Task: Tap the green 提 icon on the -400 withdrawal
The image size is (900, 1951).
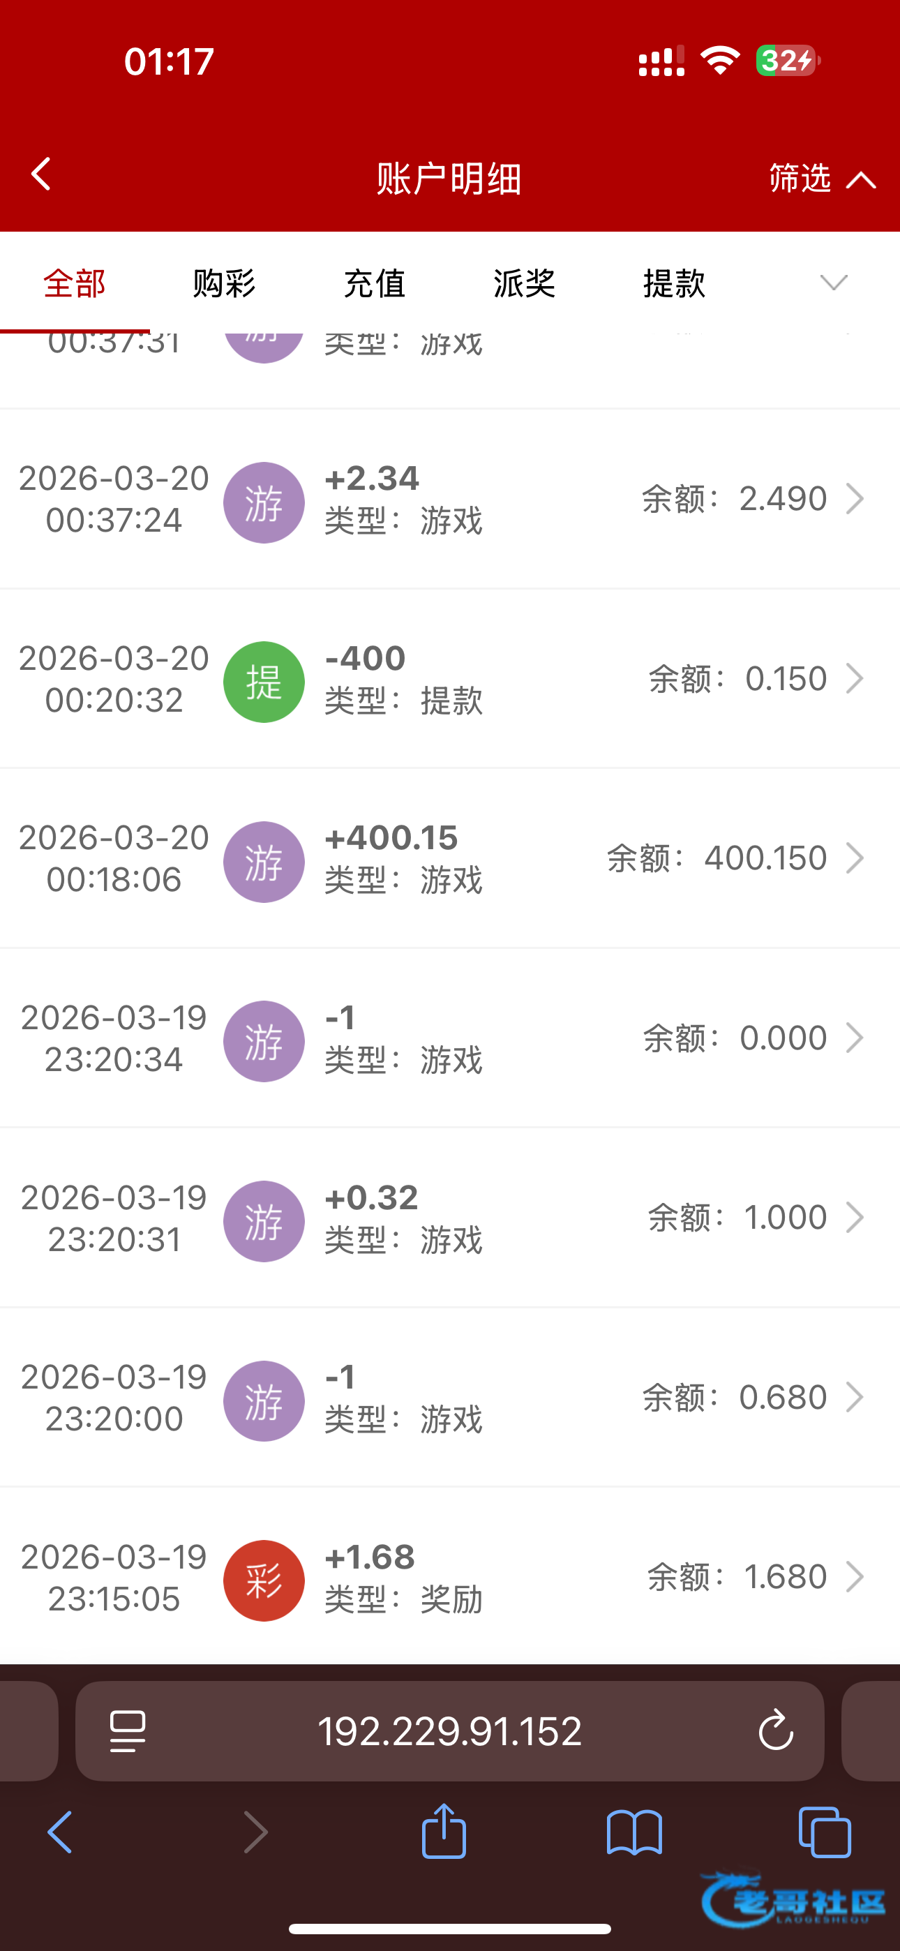Action: tap(264, 682)
